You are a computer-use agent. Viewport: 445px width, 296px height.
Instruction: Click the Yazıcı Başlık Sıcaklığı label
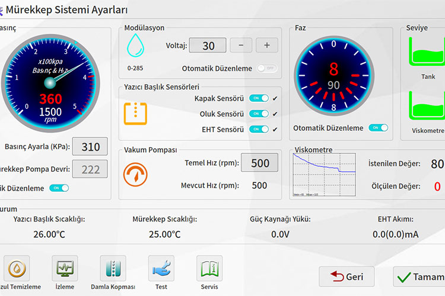pyautogui.click(x=49, y=219)
